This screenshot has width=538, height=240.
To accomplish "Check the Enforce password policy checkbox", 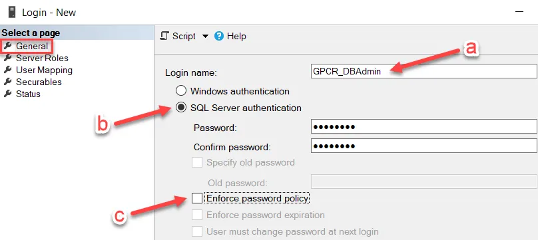I will tap(197, 198).
